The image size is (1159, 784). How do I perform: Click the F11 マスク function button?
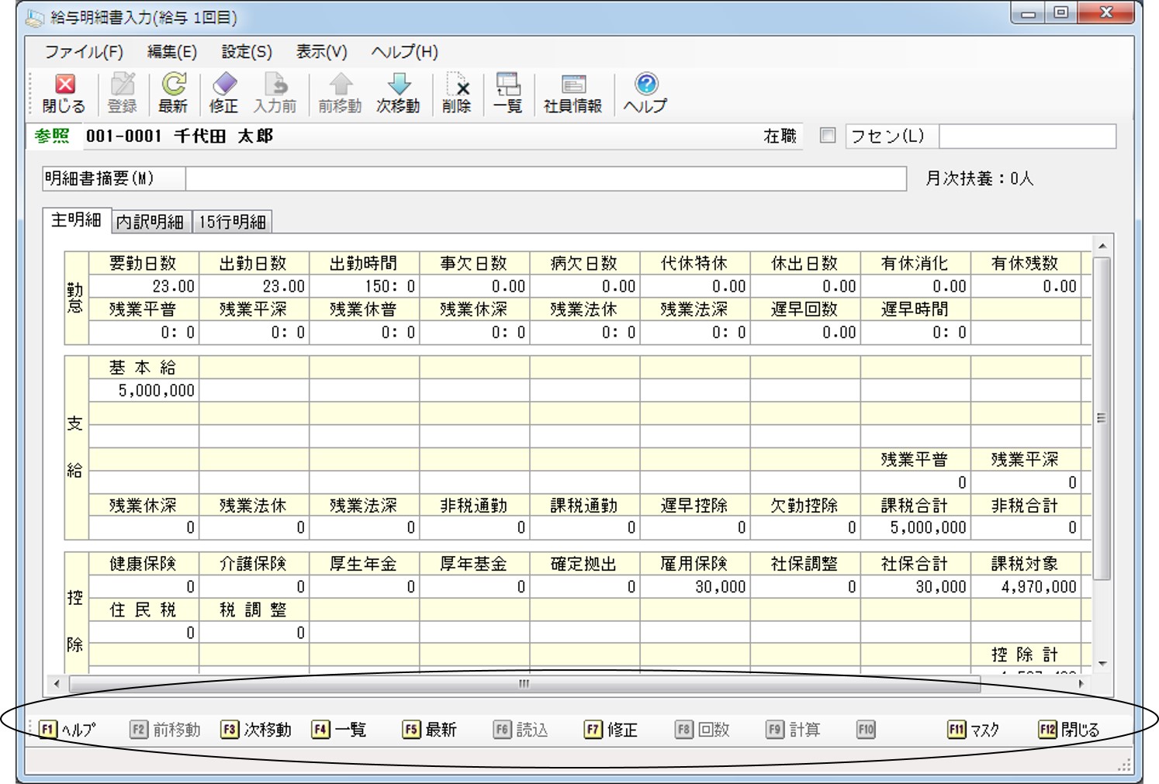[x=974, y=730]
